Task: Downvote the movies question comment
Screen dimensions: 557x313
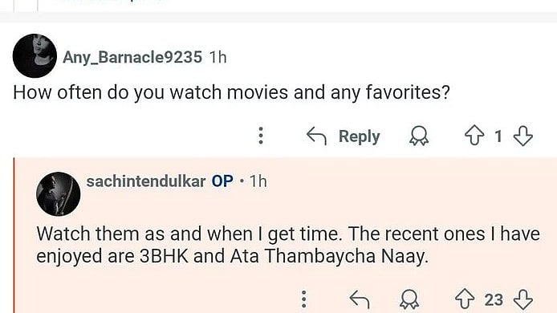Action: [x=523, y=136]
